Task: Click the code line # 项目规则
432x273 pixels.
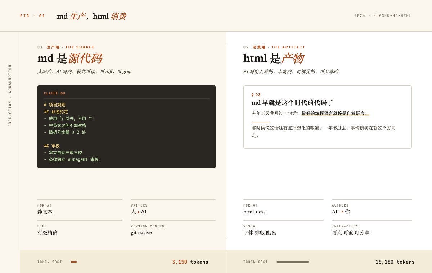Action: click(55, 105)
